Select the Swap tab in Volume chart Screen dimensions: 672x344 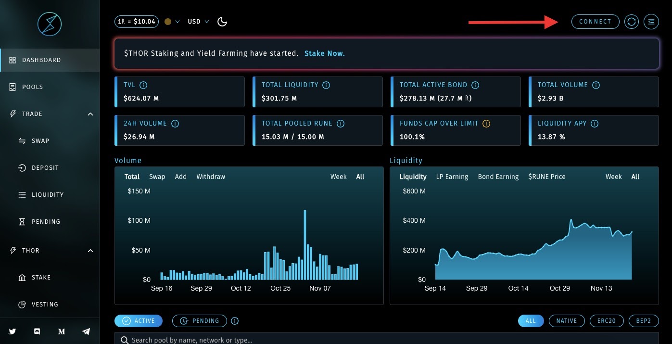[157, 177]
